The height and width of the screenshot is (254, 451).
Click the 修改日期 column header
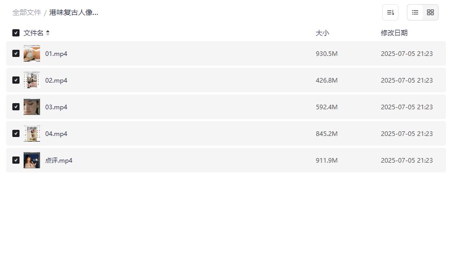click(x=394, y=33)
